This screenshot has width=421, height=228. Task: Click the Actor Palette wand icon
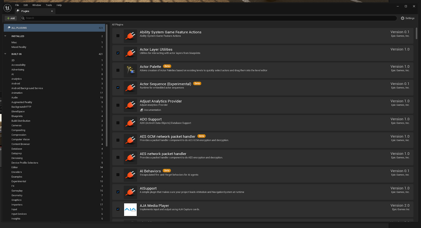(x=130, y=70)
